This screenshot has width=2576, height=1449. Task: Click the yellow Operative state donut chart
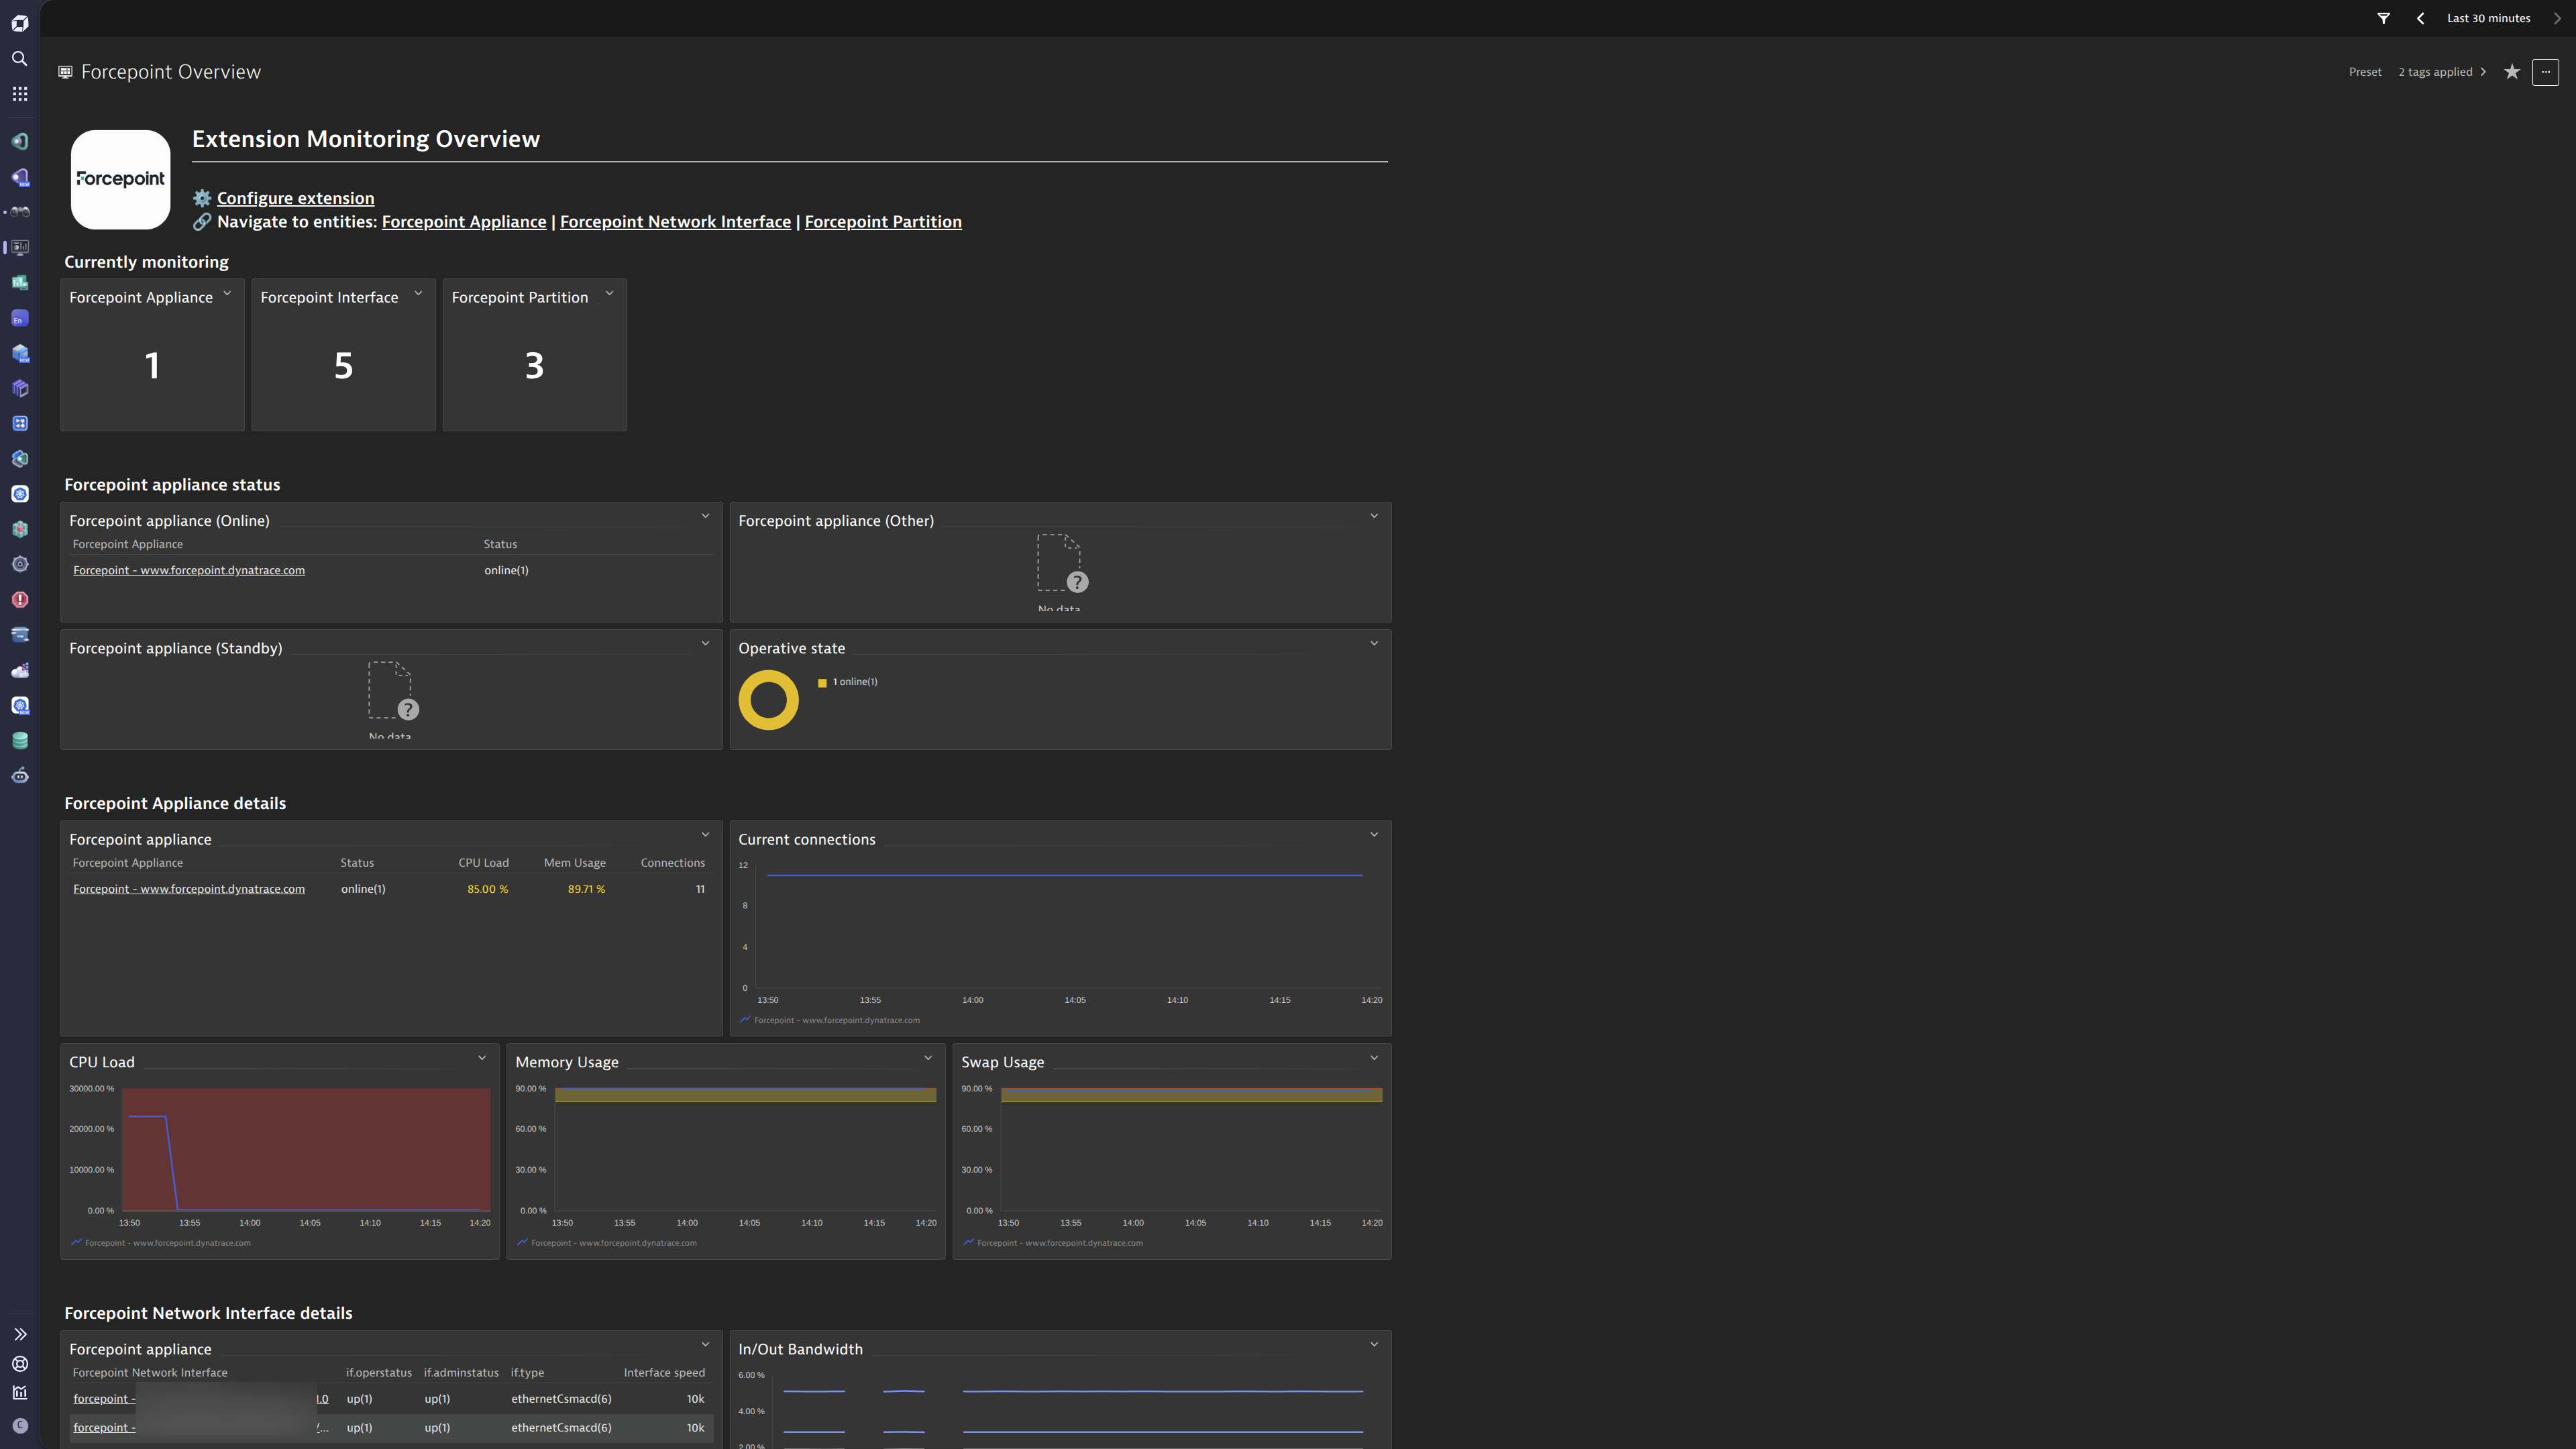click(768, 700)
